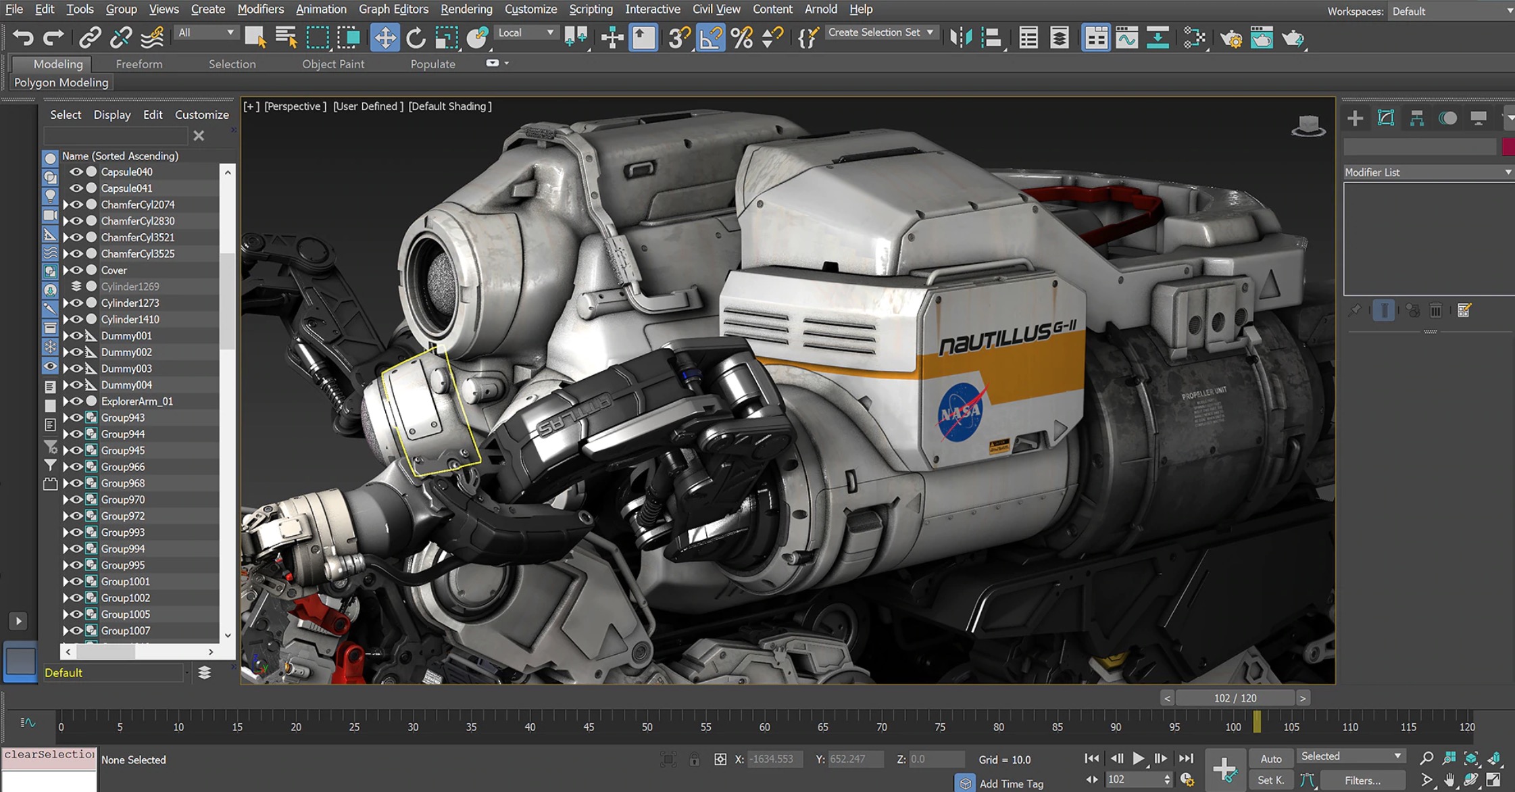The image size is (1515, 792).
Task: Activate the Select and Rotate tool
Action: 416,38
